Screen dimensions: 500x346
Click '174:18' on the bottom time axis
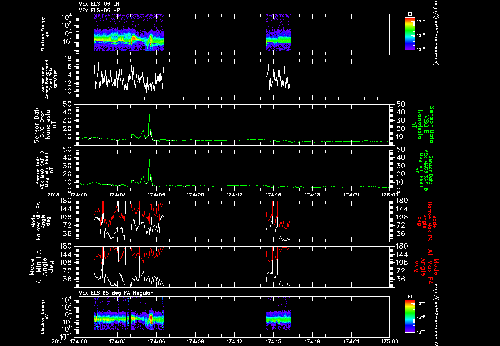[x=312, y=341]
